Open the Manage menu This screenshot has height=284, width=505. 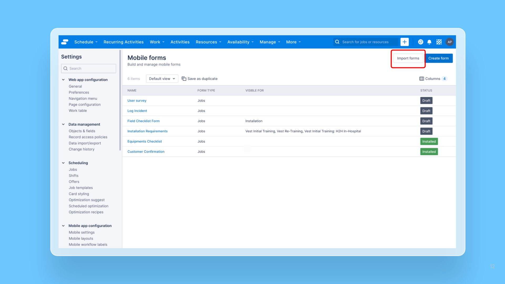pos(270,42)
